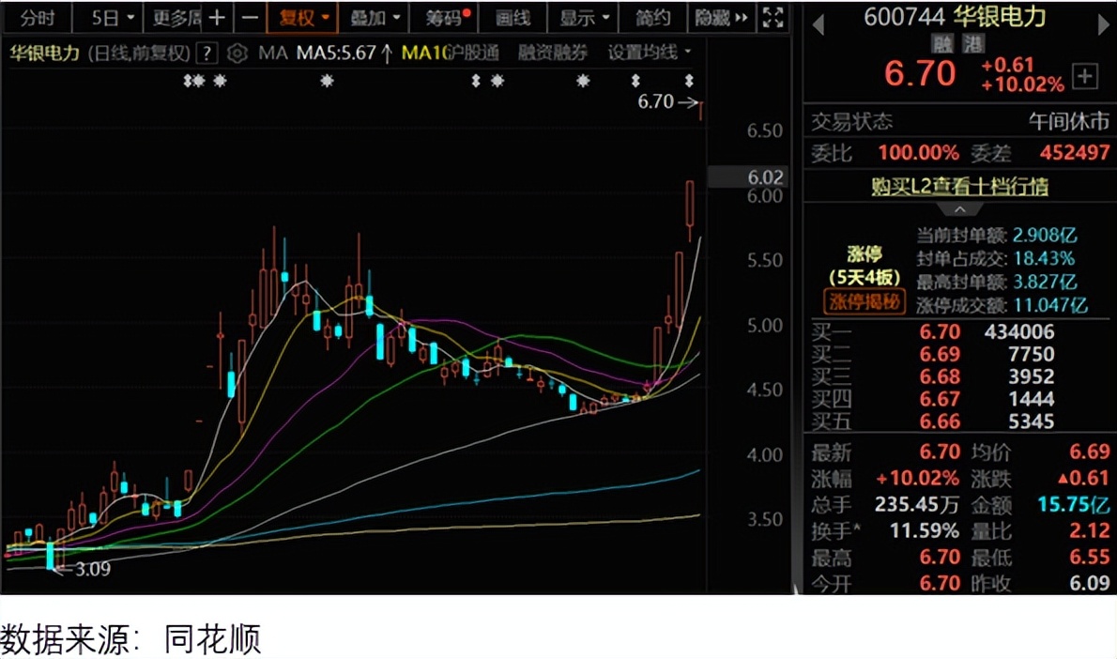Click the 沪股通 label

[472, 52]
